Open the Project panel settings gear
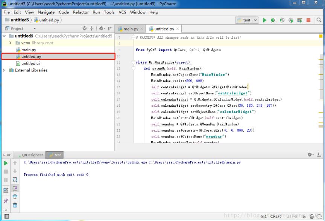 (x=101, y=28)
